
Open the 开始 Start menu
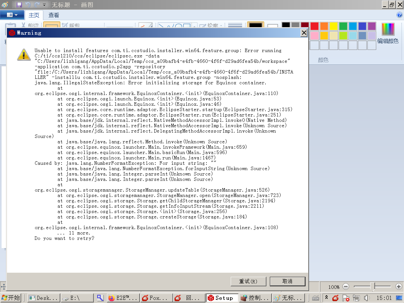pos(11,298)
